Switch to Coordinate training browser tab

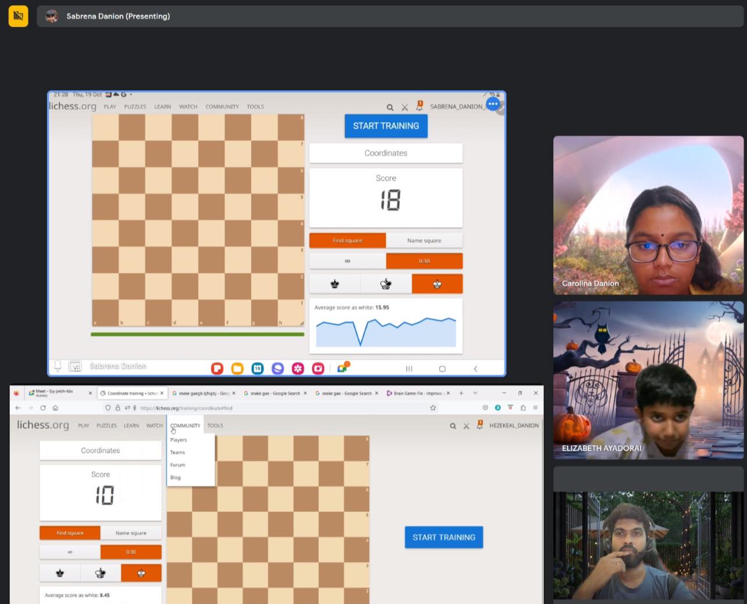tap(131, 393)
